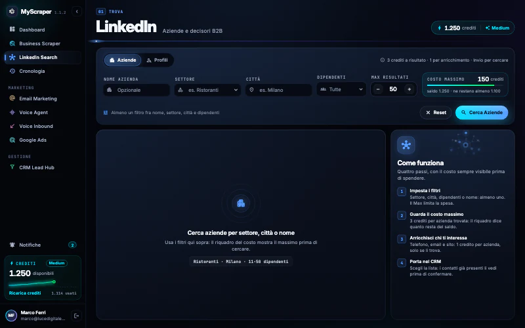Open CRM Lead Hub
This screenshot has width=525, height=328.
click(43, 167)
